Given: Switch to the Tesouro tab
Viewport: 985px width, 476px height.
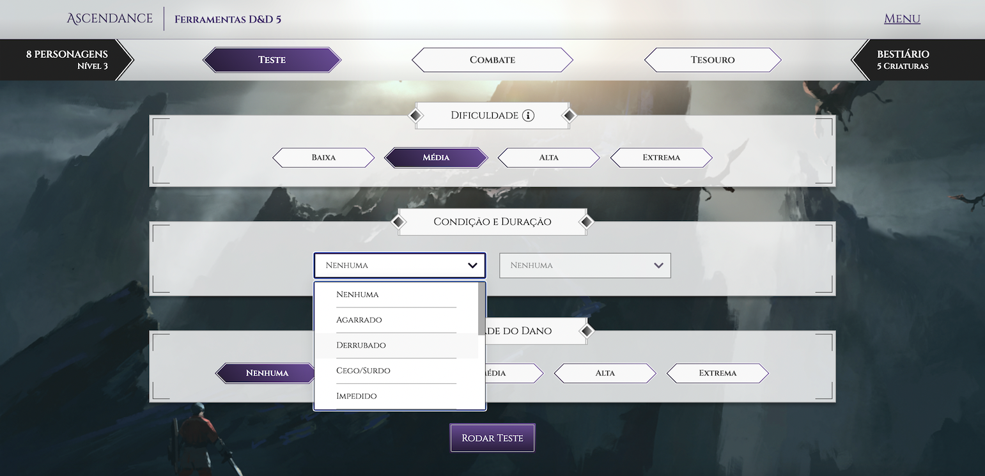Looking at the screenshot, I should point(712,59).
